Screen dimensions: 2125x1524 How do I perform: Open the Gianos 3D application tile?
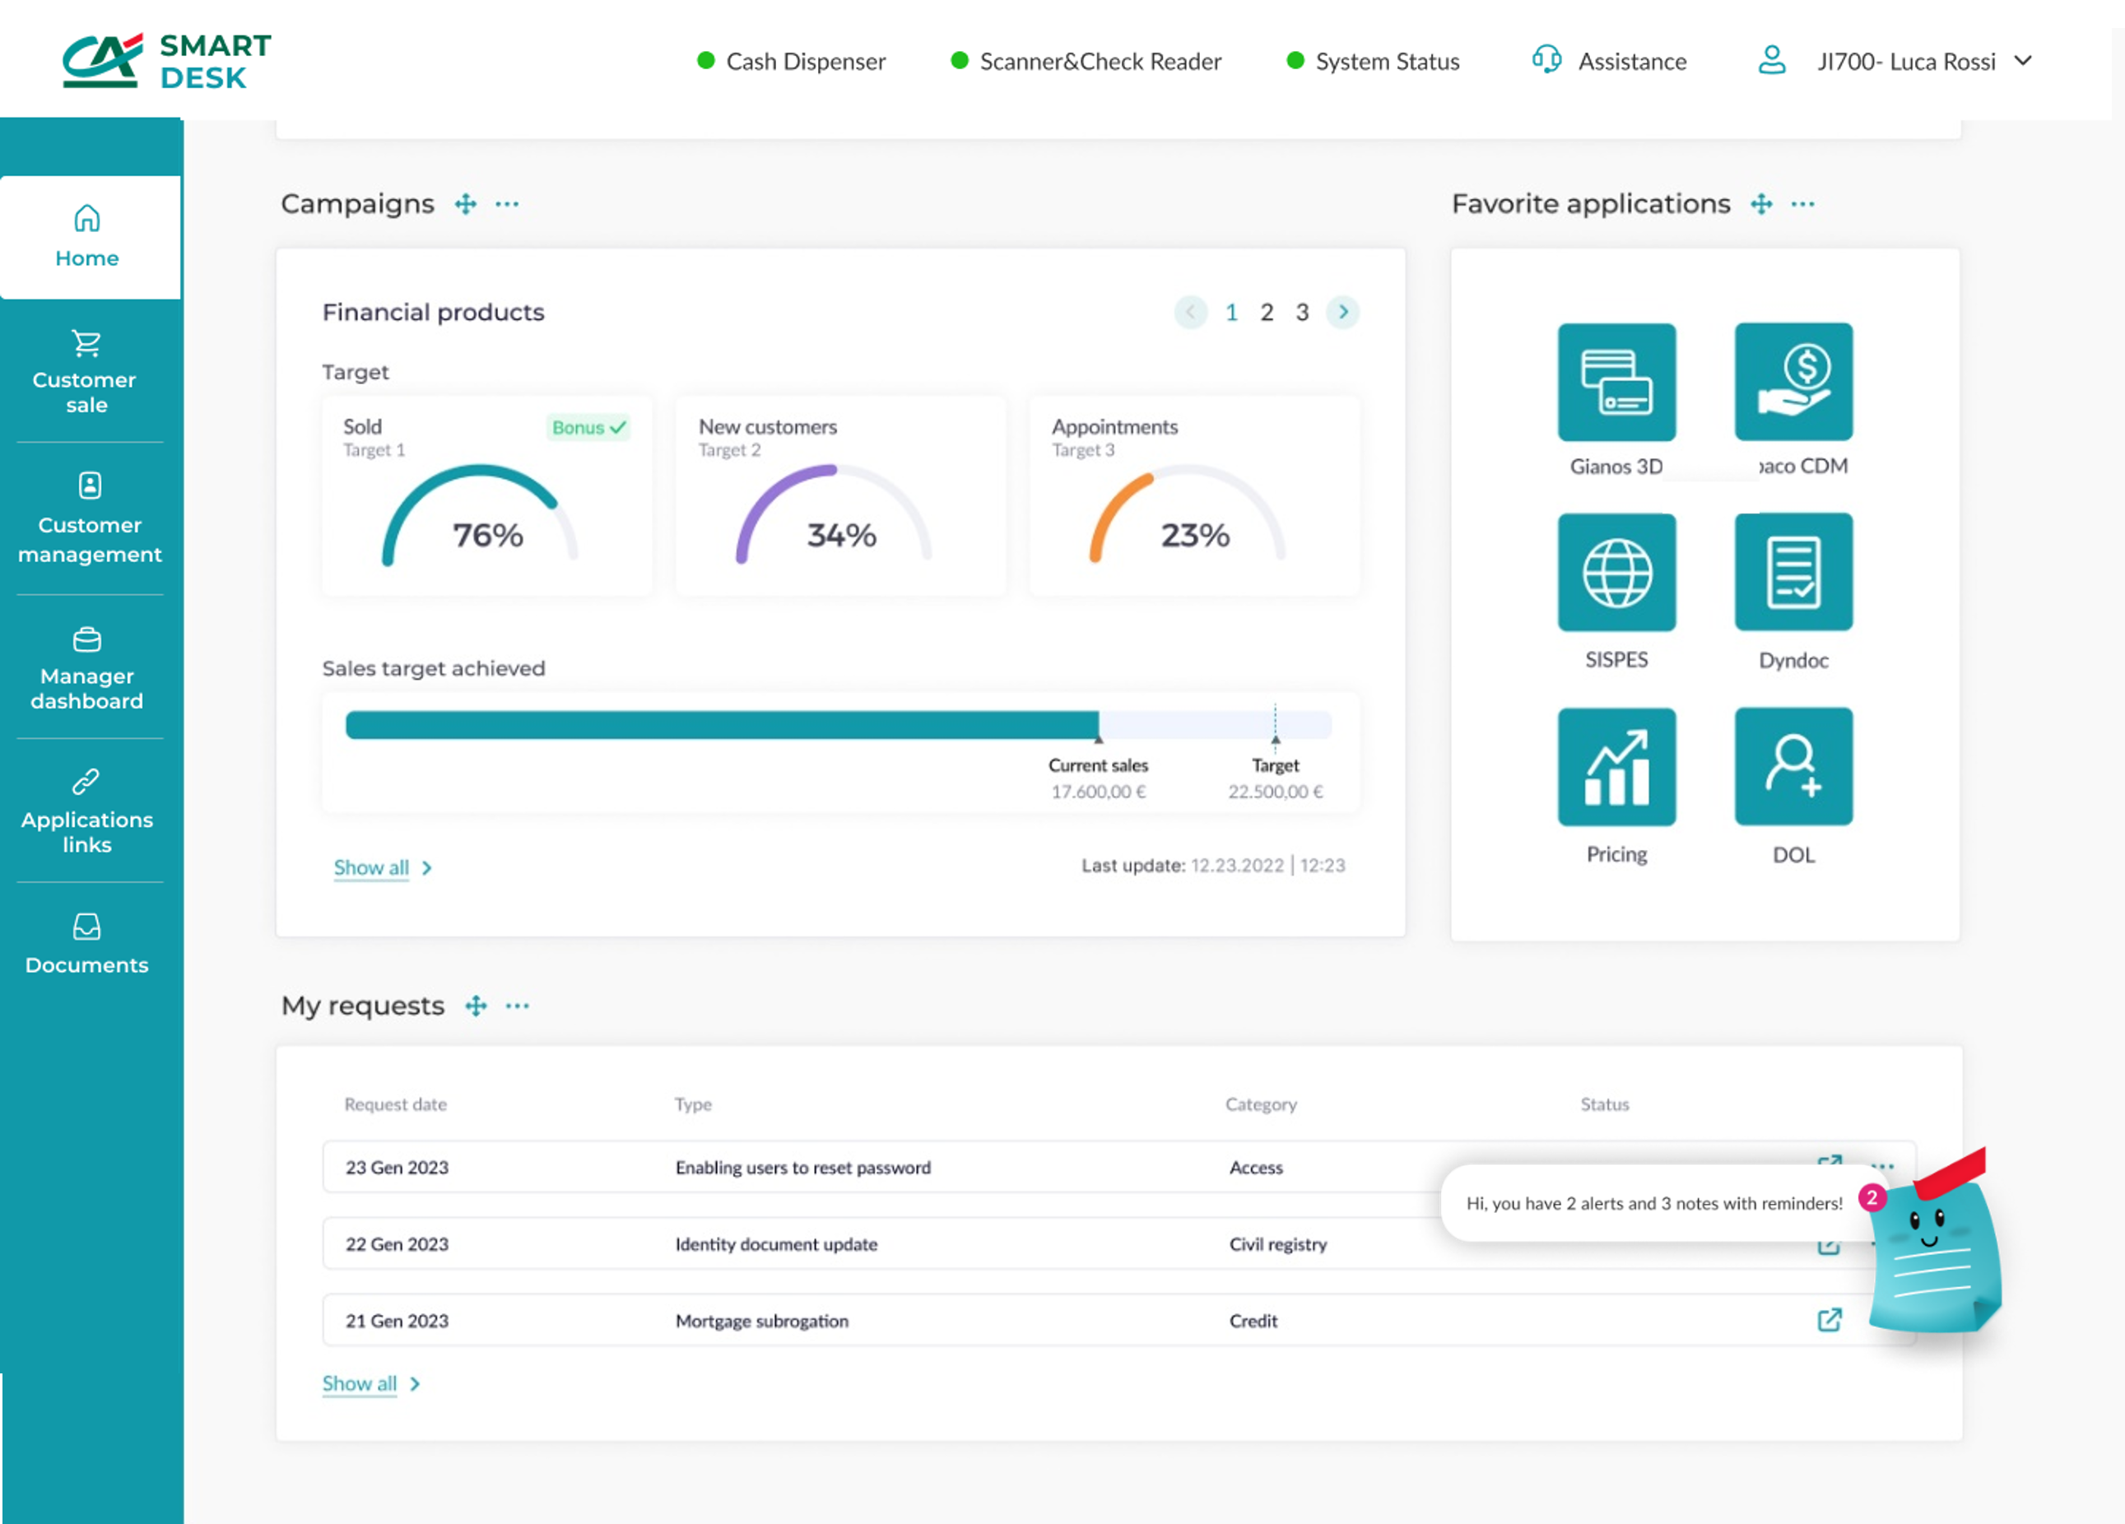[x=1616, y=382]
